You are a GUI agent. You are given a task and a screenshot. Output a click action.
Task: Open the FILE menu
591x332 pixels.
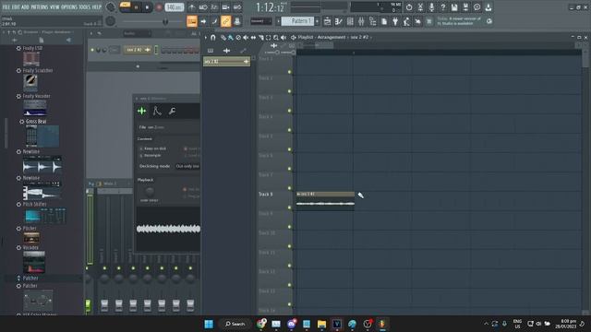[6, 7]
